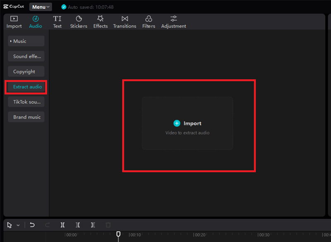The height and width of the screenshot is (242, 331).
Task: Open the Text tools tab
Action: pos(57,22)
